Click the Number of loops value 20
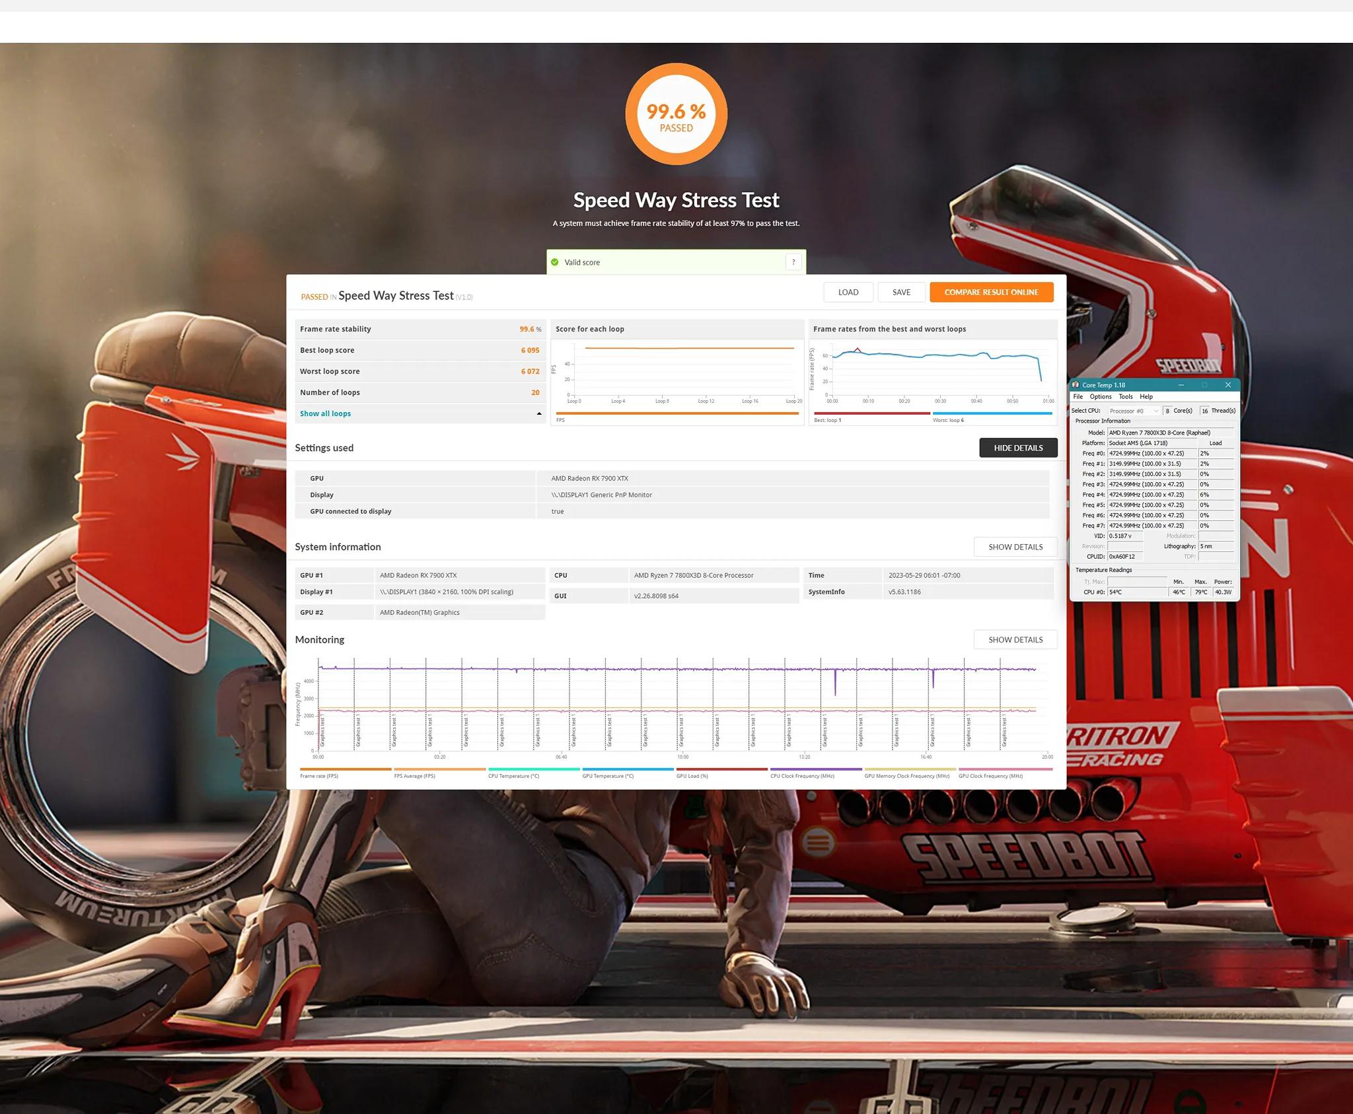Viewport: 1353px width, 1114px height. click(535, 392)
